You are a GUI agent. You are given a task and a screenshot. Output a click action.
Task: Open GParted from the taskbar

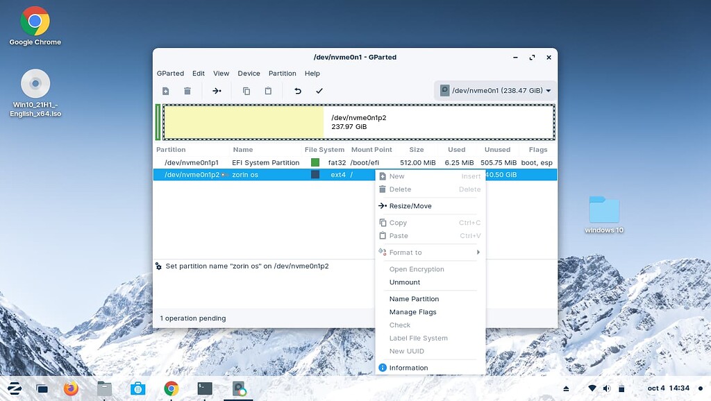click(239, 389)
